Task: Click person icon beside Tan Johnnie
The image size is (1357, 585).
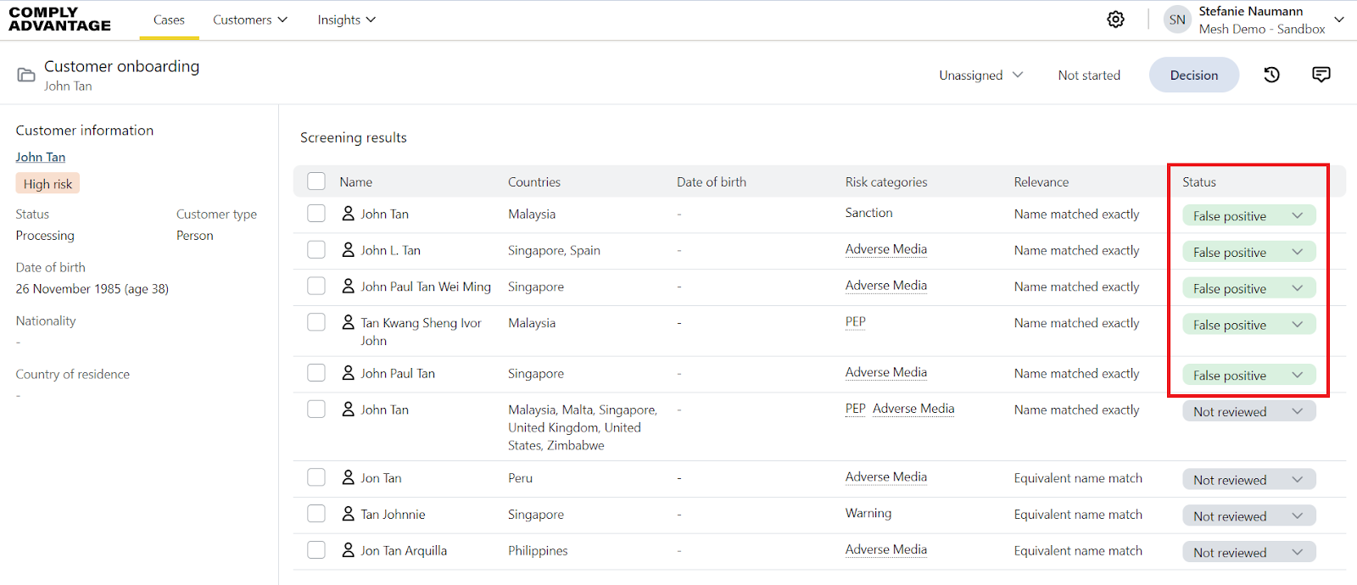Action: point(348,514)
